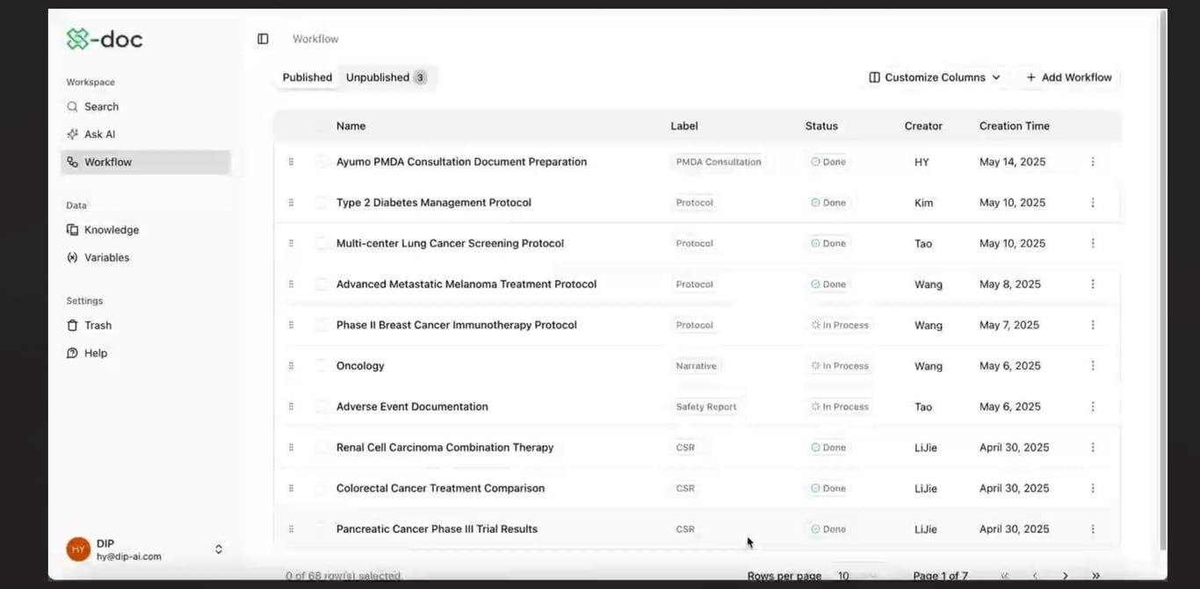The width and height of the screenshot is (1200, 589).
Task: Check the row for Oncology workflow
Action: coord(322,365)
